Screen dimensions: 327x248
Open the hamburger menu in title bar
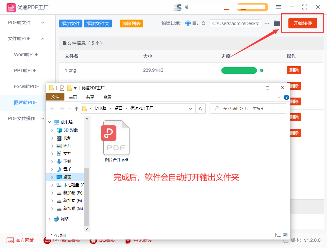click(x=279, y=7)
